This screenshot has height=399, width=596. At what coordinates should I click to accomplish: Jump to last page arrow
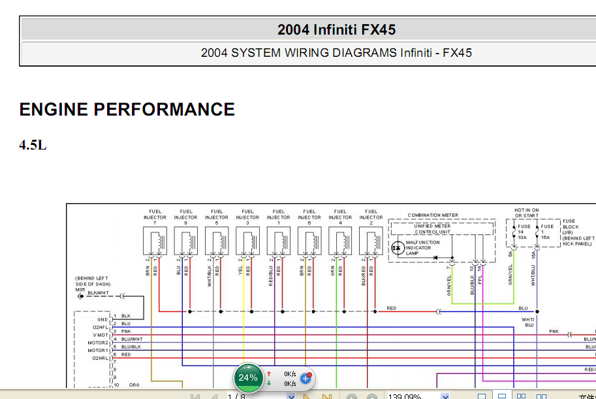click(327, 397)
